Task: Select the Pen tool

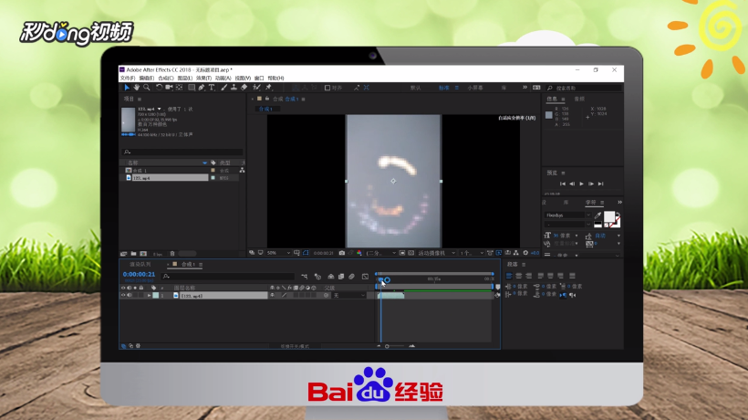Action: coord(202,88)
